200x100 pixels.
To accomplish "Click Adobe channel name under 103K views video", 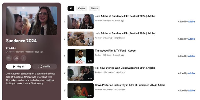I will coord(98,72).
